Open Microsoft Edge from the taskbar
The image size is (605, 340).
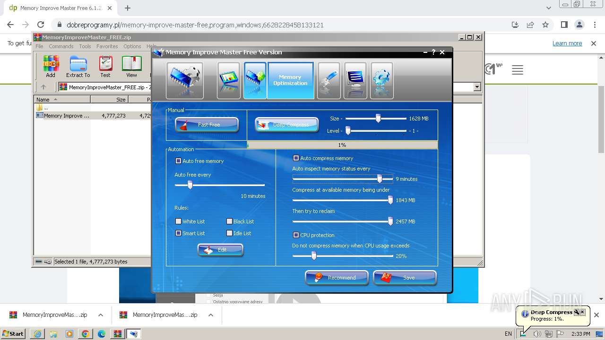point(101,334)
